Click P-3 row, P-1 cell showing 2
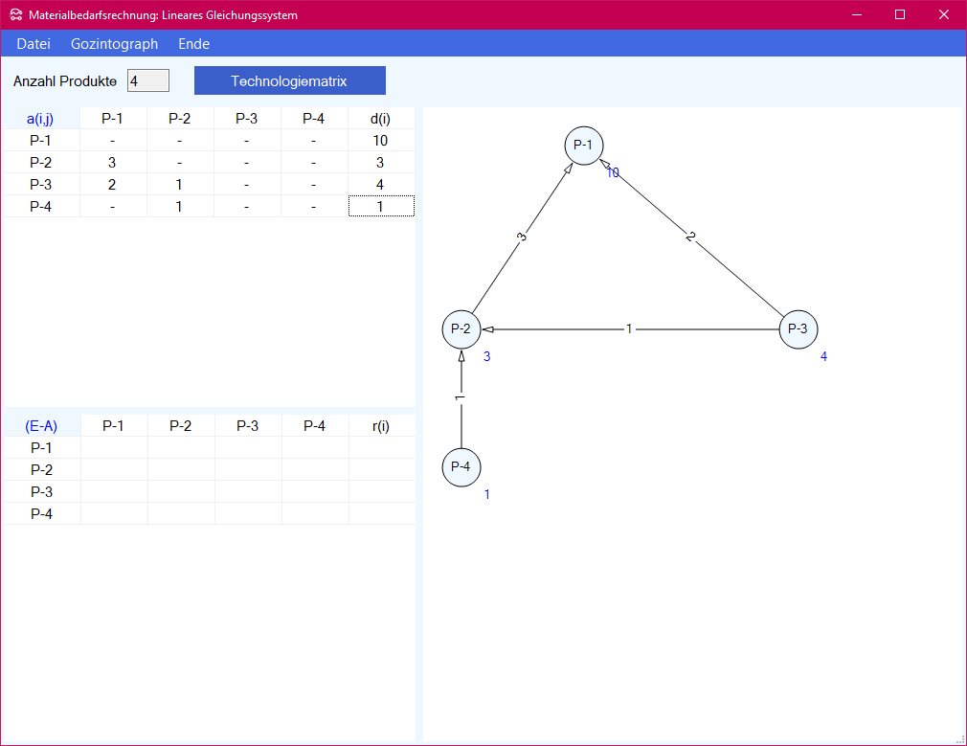Screen dimensions: 967x746 (x=113, y=185)
